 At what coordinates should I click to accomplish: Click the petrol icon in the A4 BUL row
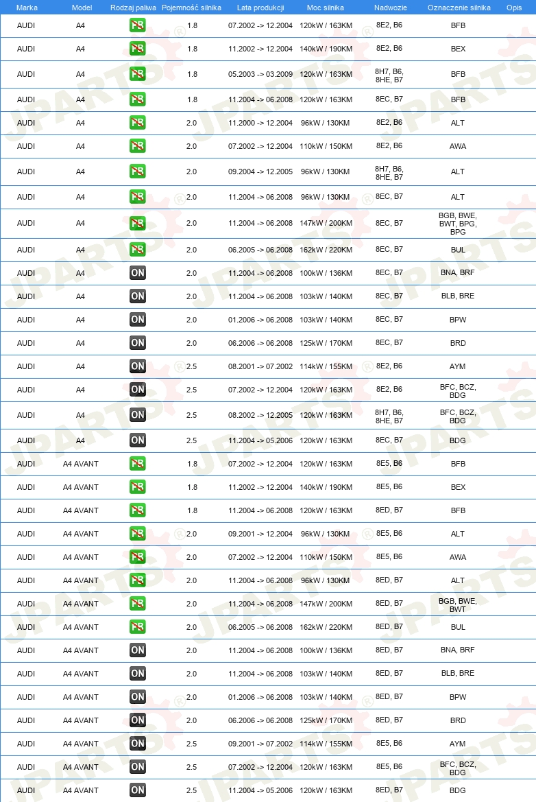138,250
